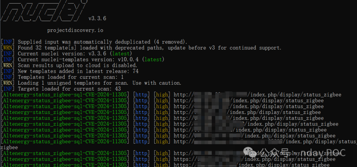357x167 pixels.
Task: Click the v3.3.6 version beside the nuclei logo
Action: tap(97, 18)
